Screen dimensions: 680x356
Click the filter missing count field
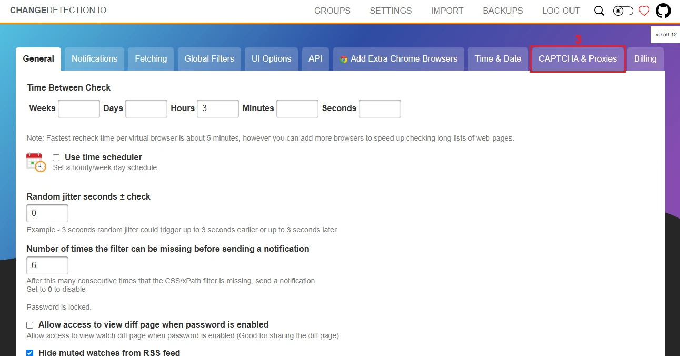click(x=47, y=265)
